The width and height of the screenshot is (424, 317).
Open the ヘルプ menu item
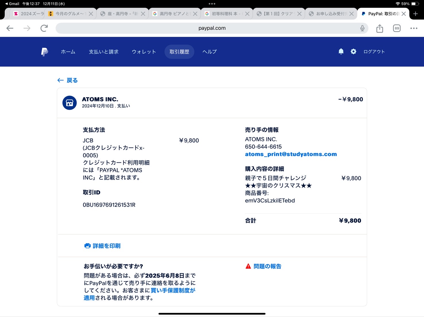tap(210, 52)
